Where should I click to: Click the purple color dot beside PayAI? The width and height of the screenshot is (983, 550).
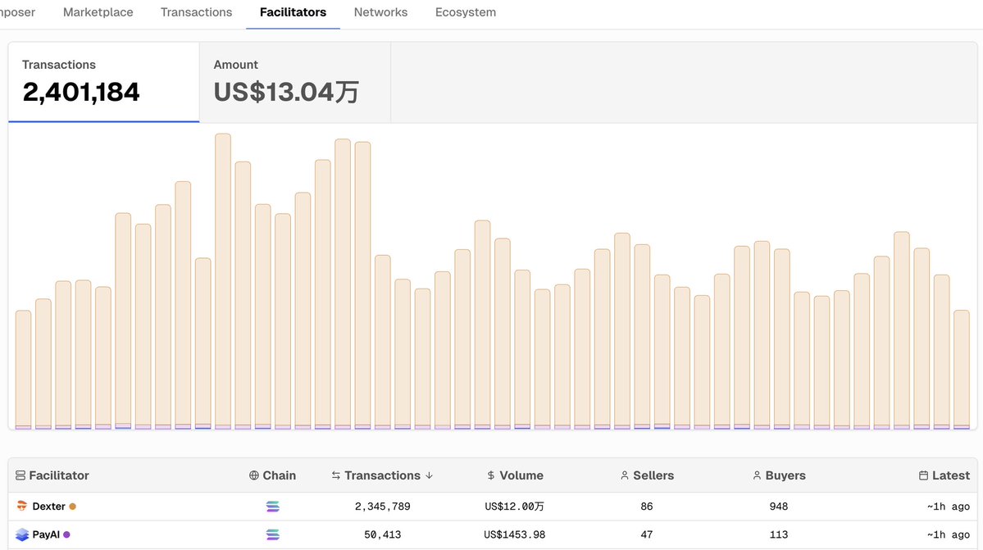[66, 534]
